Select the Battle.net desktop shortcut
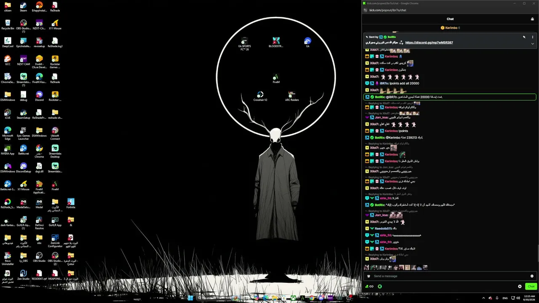539x303 pixels. click(x=23, y=150)
